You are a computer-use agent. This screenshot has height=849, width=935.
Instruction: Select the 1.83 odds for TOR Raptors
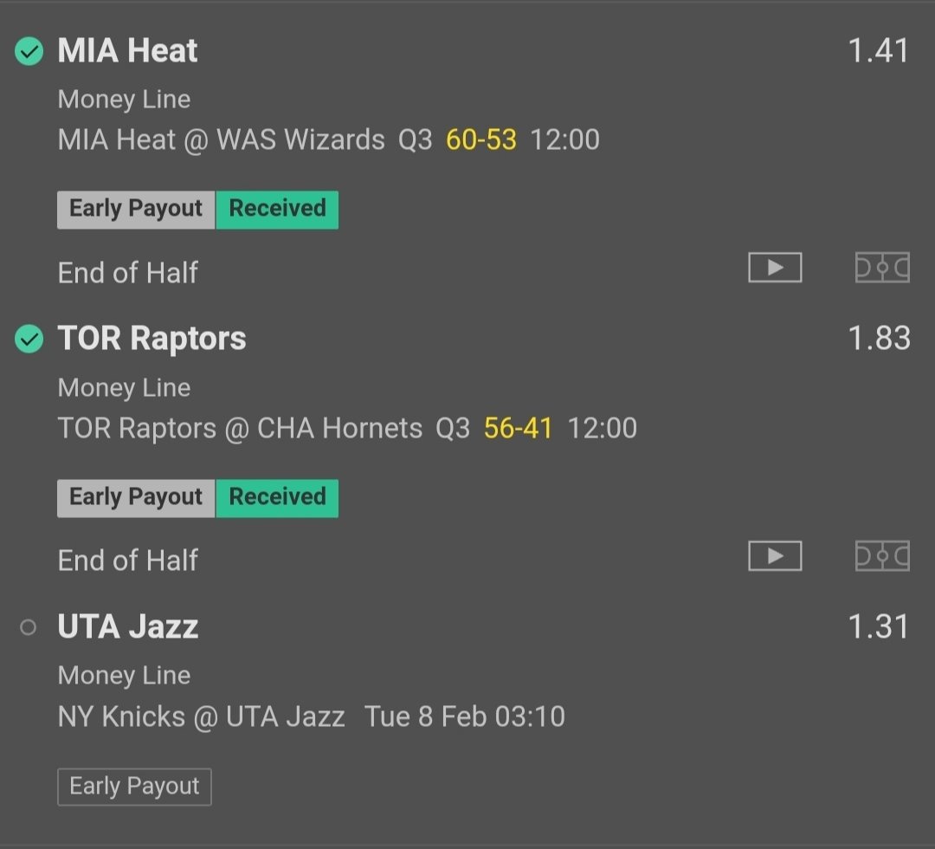[878, 339]
